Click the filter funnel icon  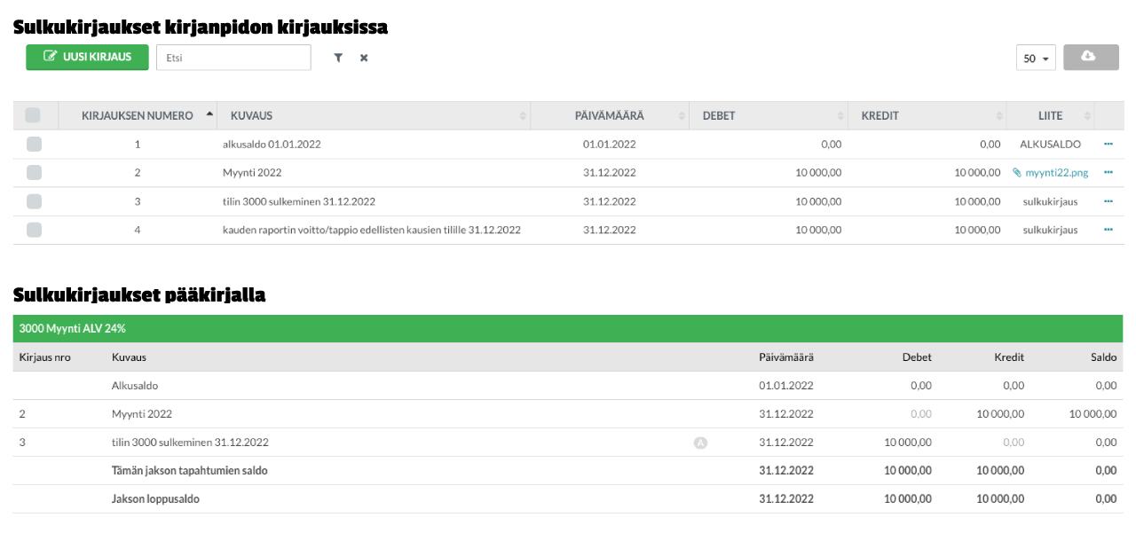click(338, 58)
